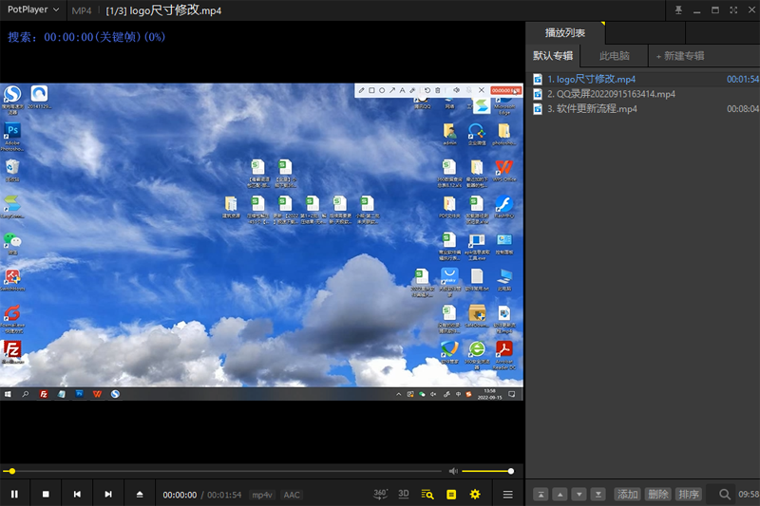
Task: Open the 排序 sort options
Action: tap(688, 494)
